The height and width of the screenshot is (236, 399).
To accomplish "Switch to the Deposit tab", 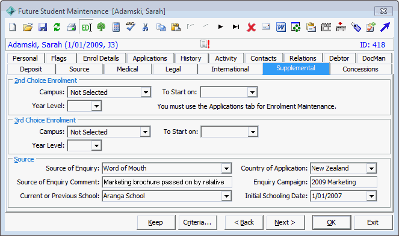I will (x=31, y=69).
